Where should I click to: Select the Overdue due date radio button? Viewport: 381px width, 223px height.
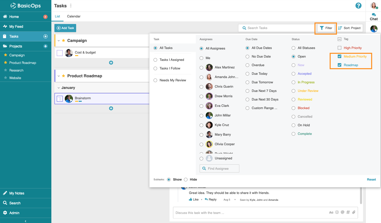[x=247, y=65]
